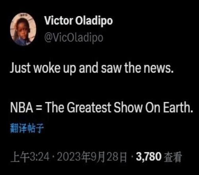Click the surname 'Oladipo' in display name
Screen dimensions: 199x175
94,21
